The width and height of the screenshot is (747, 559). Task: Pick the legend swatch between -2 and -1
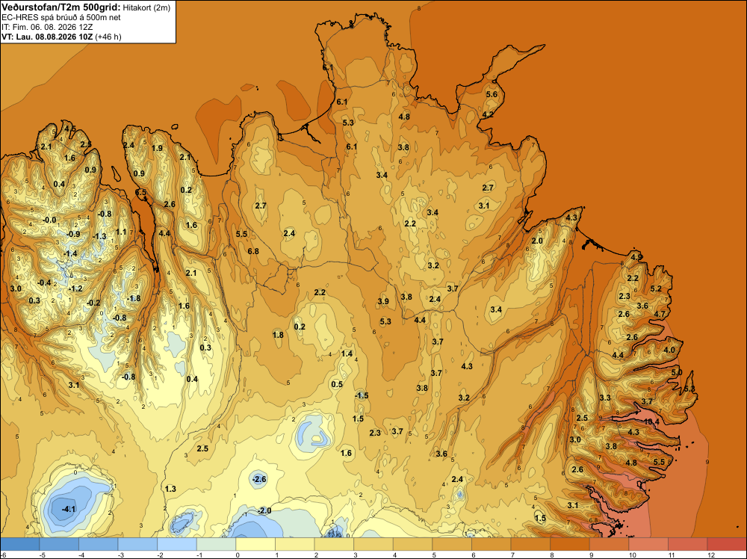coord(177,544)
